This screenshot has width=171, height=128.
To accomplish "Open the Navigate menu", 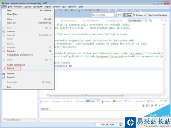I will pyautogui.click(x=38, y=7).
